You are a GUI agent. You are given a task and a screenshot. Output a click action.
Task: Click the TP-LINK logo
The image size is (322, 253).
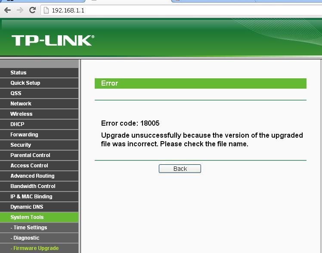tap(53, 40)
